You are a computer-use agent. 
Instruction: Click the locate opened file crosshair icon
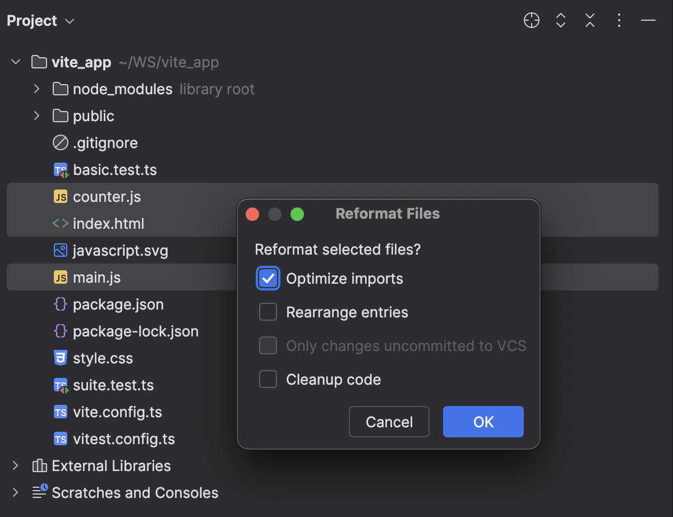[531, 20]
